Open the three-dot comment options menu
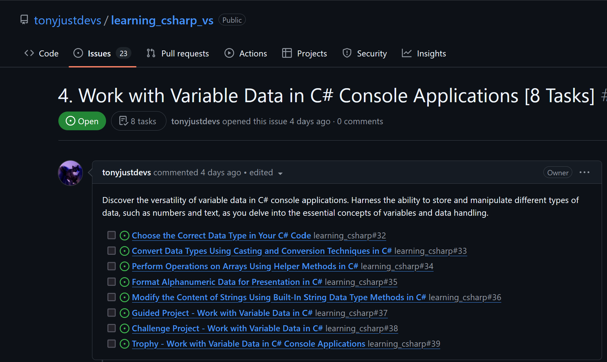 [584, 172]
